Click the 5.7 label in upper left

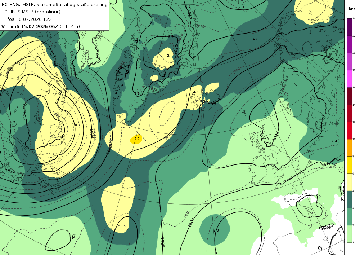point(18,63)
